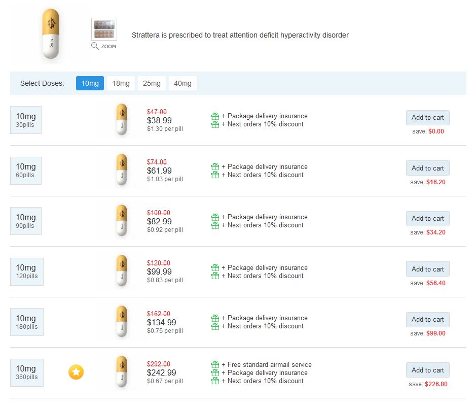The height and width of the screenshot is (407, 474).
Task: Click gift icon for insurance in 30pills row
Action: 215,116
